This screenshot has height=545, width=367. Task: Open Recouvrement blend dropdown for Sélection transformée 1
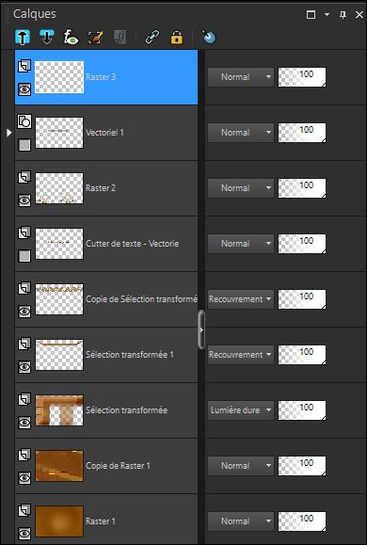click(x=241, y=355)
